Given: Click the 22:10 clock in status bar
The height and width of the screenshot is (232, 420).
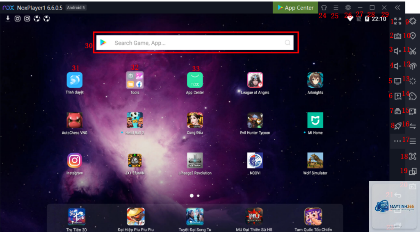Looking at the screenshot, I should click(x=379, y=19).
